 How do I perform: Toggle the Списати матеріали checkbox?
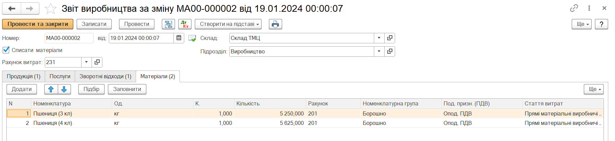point(6,50)
